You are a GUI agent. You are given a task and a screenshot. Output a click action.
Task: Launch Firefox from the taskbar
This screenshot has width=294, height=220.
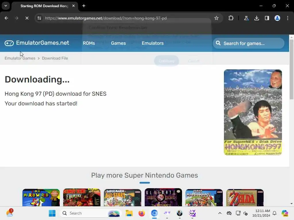click(x=142, y=213)
